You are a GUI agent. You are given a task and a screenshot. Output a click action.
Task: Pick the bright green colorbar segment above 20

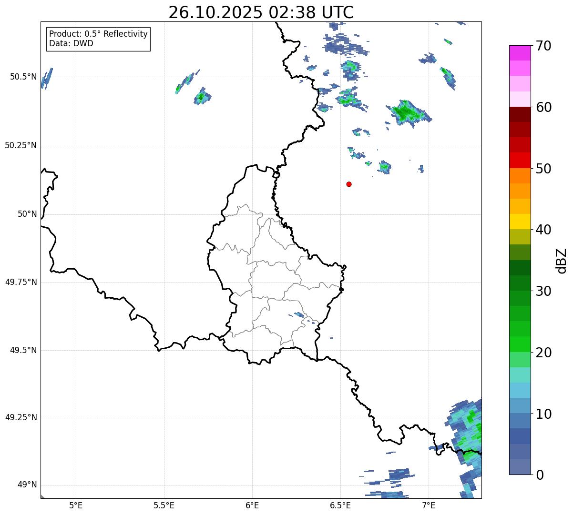point(520,344)
